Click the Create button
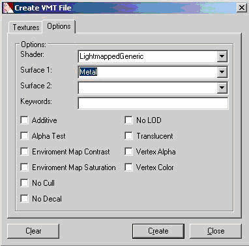 tap(158, 231)
